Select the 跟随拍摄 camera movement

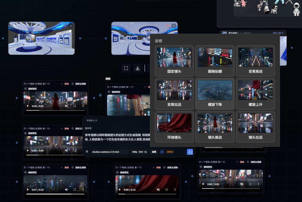click(x=215, y=61)
